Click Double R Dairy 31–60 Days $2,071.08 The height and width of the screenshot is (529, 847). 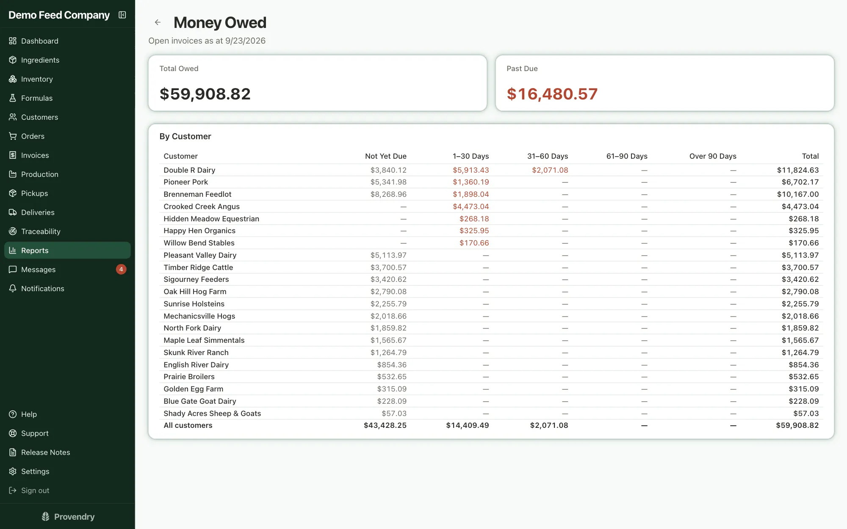click(x=550, y=170)
